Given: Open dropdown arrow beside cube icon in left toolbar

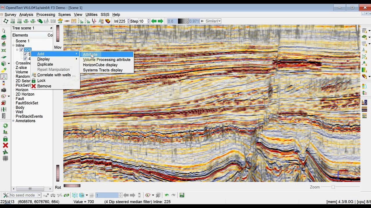Looking at the screenshot, I should coord(9,63).
